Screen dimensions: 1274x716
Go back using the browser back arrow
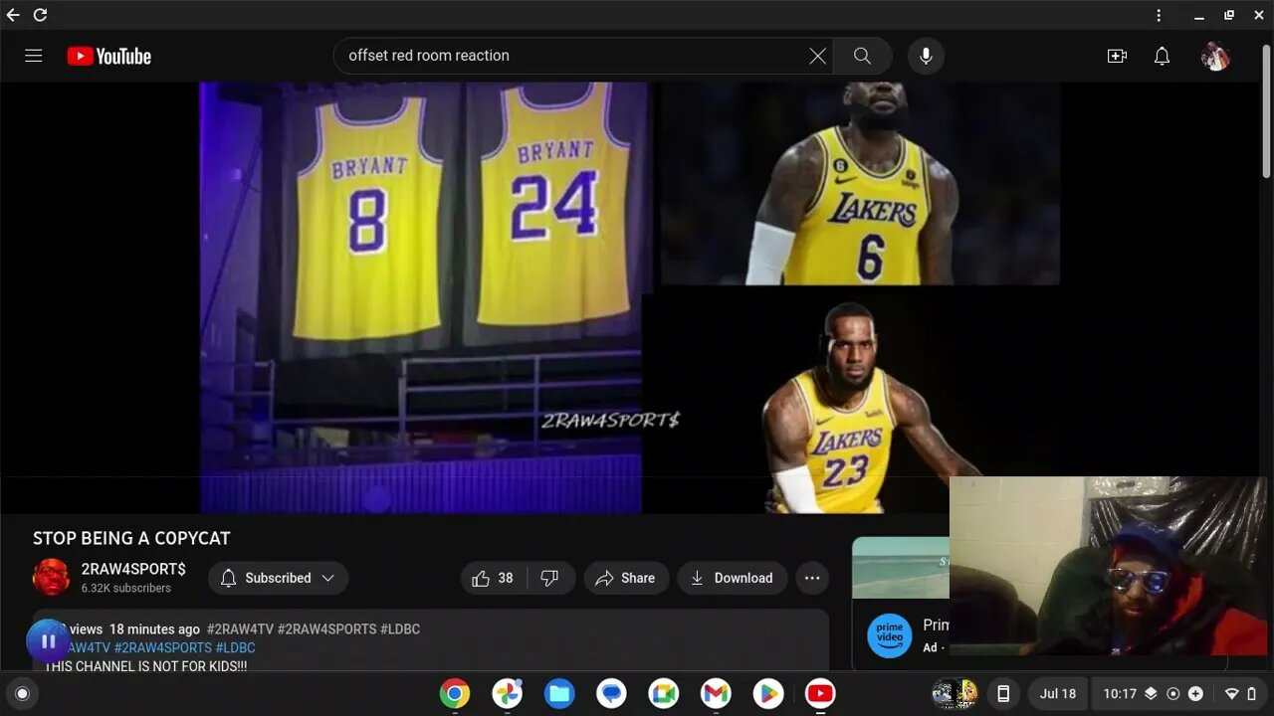click(x=13, y=15)
